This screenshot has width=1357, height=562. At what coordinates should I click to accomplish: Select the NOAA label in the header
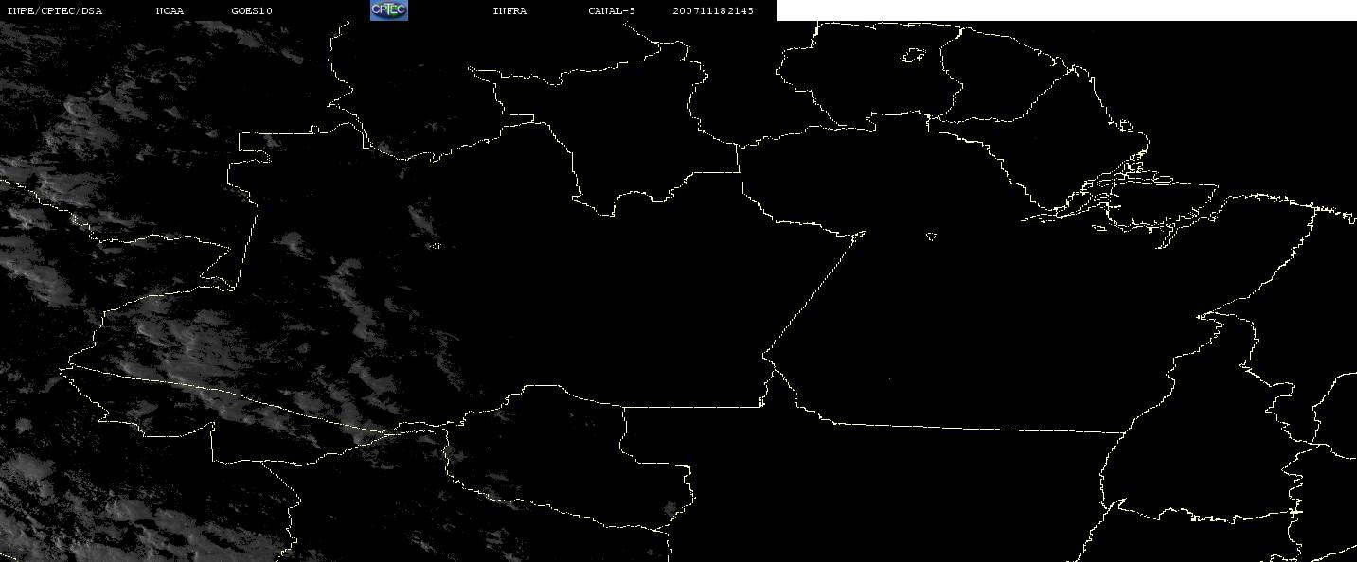click(170, 11)
